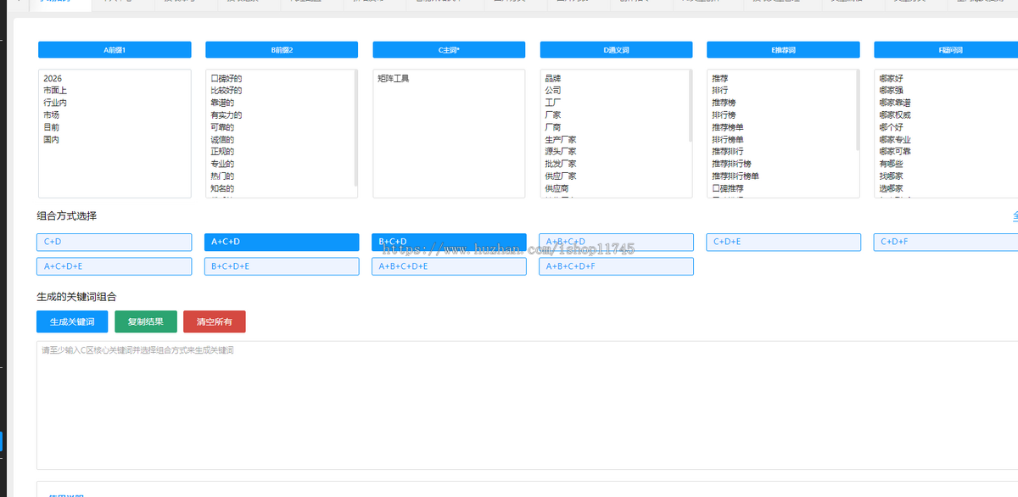
Task: Toggle the A+B+C+D+F combination option
Action: pyautogui.click(x=616, y=266)
